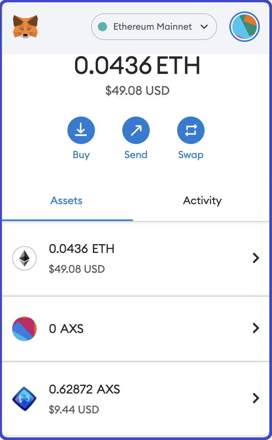Viewport: 272px width, 440px height.
Task: Click the Send text label
Action: point(136,155)
